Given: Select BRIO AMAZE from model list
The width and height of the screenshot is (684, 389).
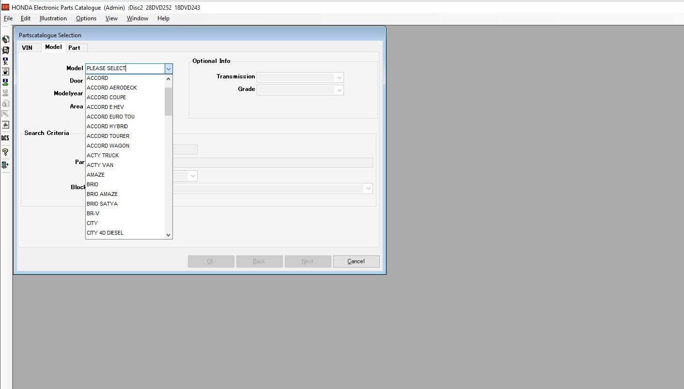Looking at the screenshot, I should [125, 194].
